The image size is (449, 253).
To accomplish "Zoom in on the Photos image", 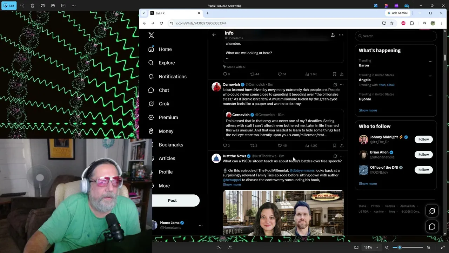I will tap(428, 247).
